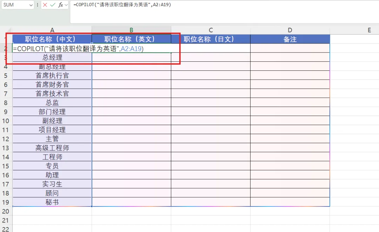The image size is (379, 232).
Task: Select the cell 总经理
Action: 52,57
